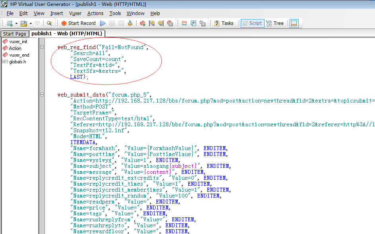Click the Pause replay icon
This screenshot has height=234, width=375.
point(121,23)
